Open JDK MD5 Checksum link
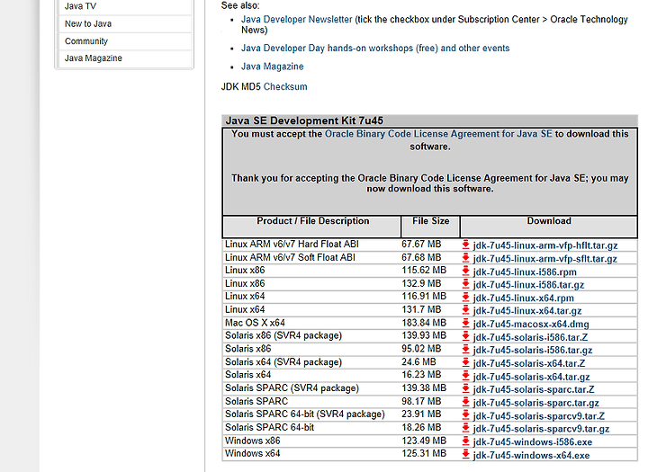648x472 pixels. 285,86
